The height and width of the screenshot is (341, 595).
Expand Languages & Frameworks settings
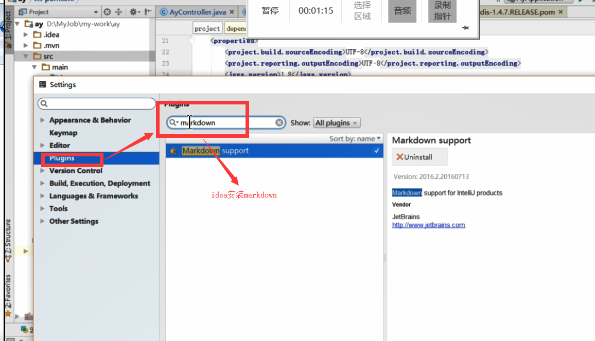[43, 196]
